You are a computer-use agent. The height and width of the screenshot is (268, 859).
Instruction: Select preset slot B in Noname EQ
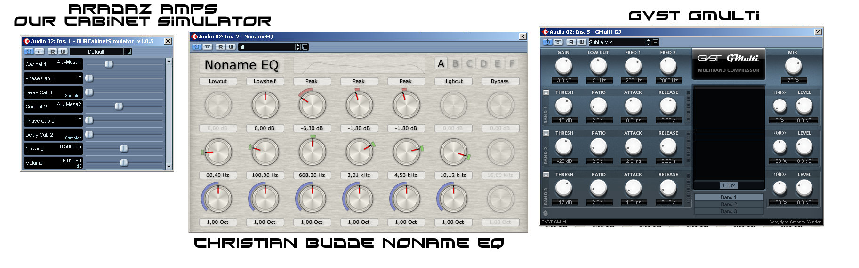(x=455, y=63)
